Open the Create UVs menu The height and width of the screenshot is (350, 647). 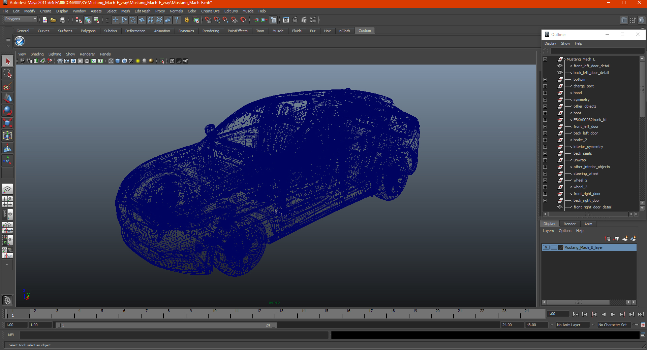click(210, 11)
